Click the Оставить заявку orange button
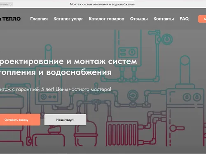 coord(20,120)
